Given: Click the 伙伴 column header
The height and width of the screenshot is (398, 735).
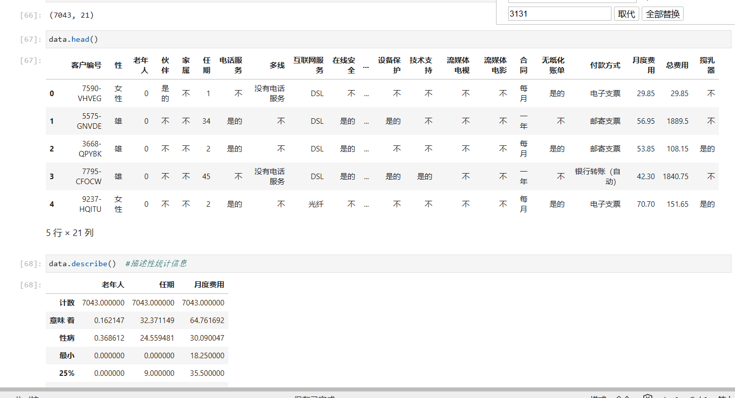Looking at the screenshot, I should [165, 65].
